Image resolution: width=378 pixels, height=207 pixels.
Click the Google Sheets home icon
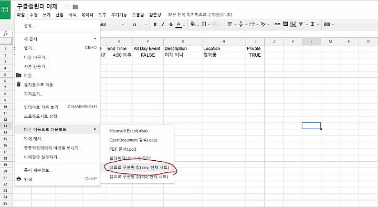[x=5, y=9]
